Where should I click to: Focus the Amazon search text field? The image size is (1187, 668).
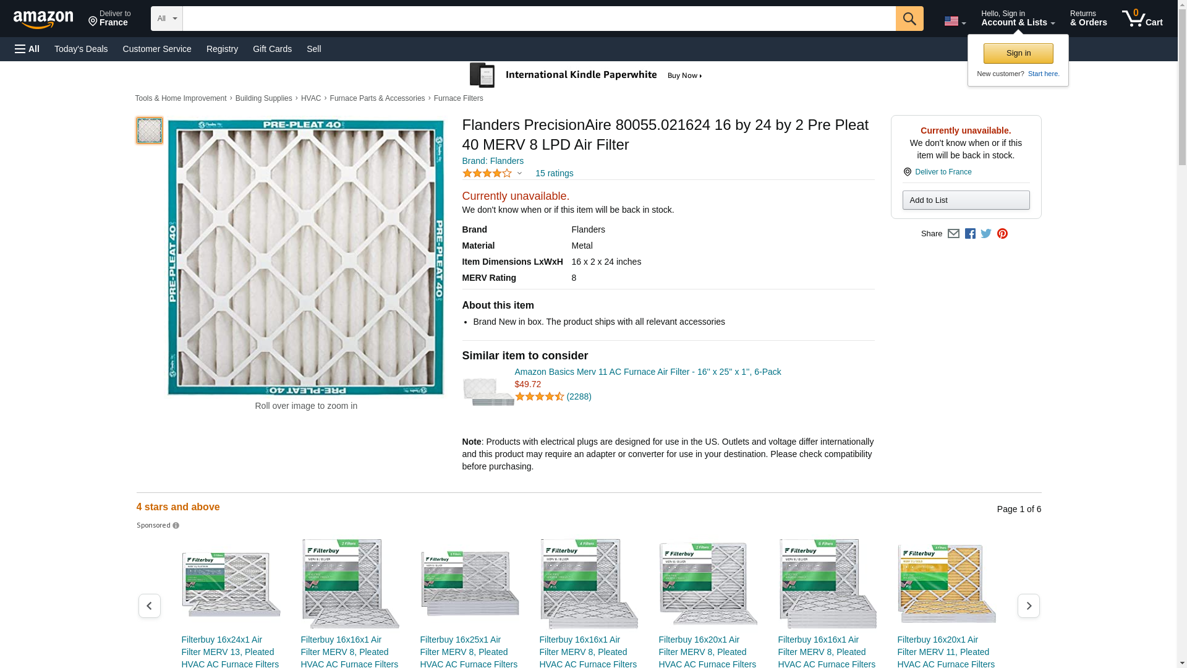click(x=538, y=19)
